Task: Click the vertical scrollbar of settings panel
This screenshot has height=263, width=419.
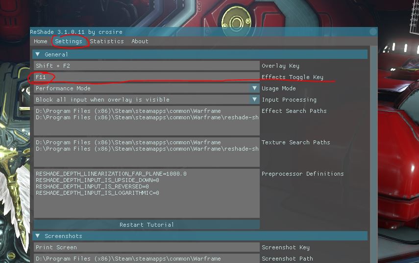Action: coord(373,147)
